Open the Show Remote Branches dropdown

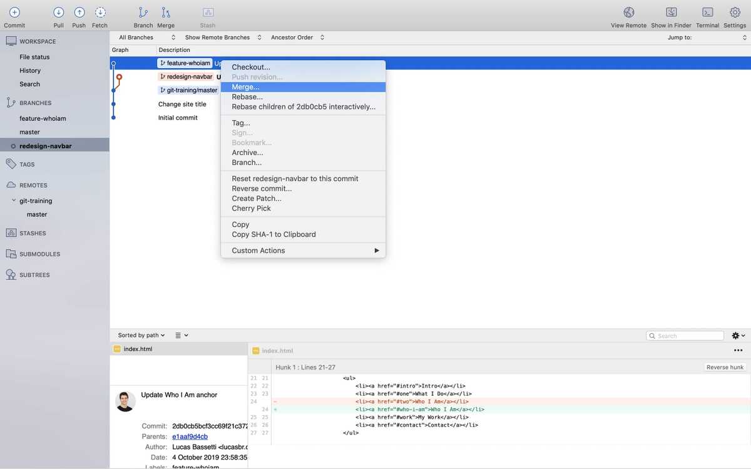coord(219,37)
